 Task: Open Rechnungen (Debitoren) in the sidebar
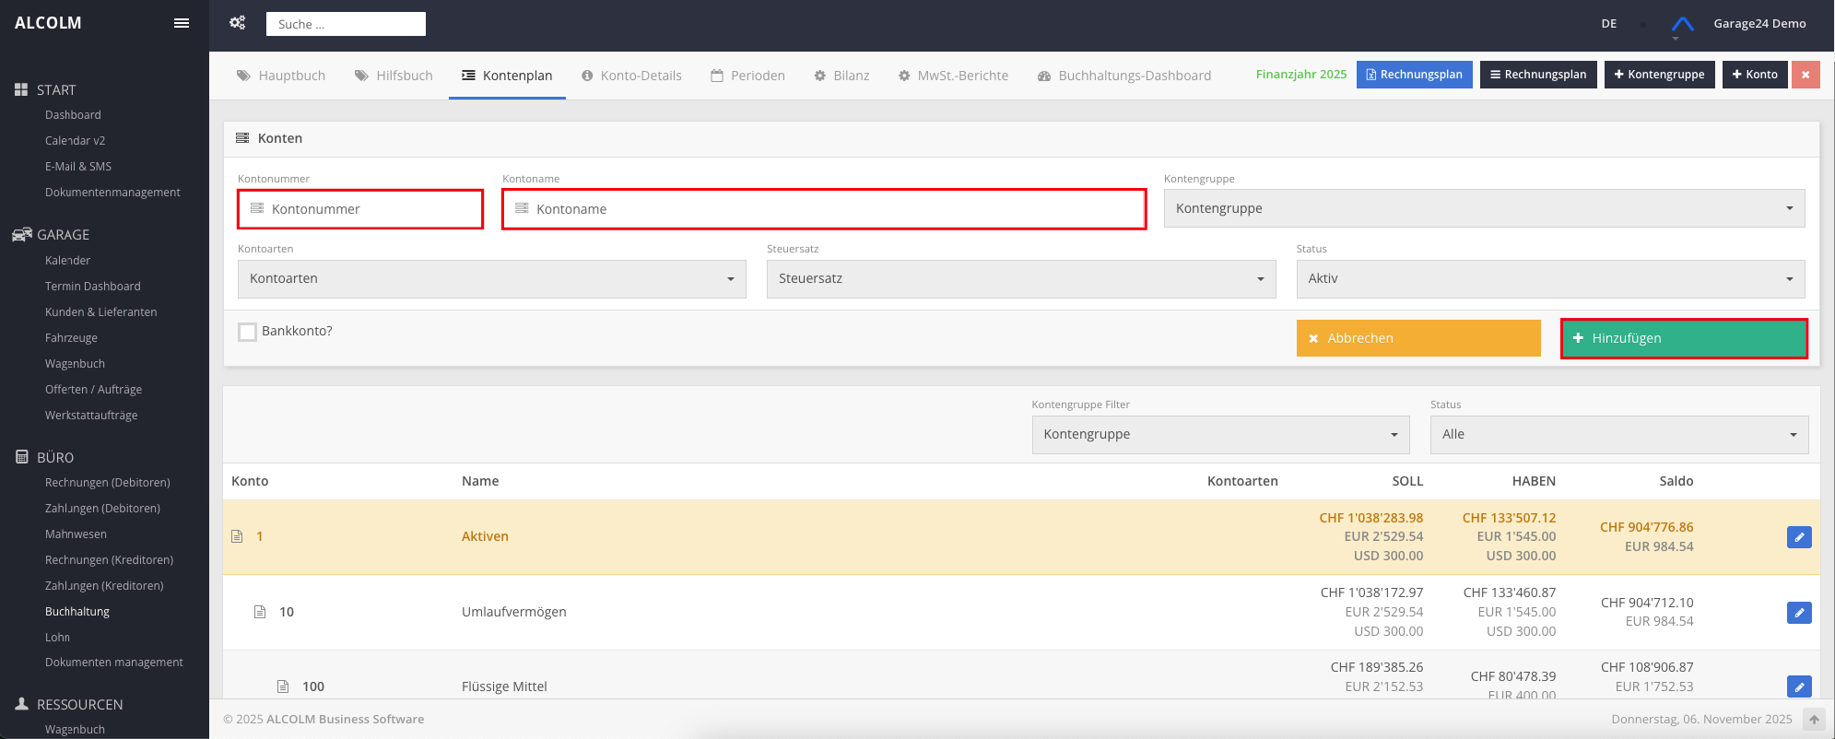tap(108, 483)
